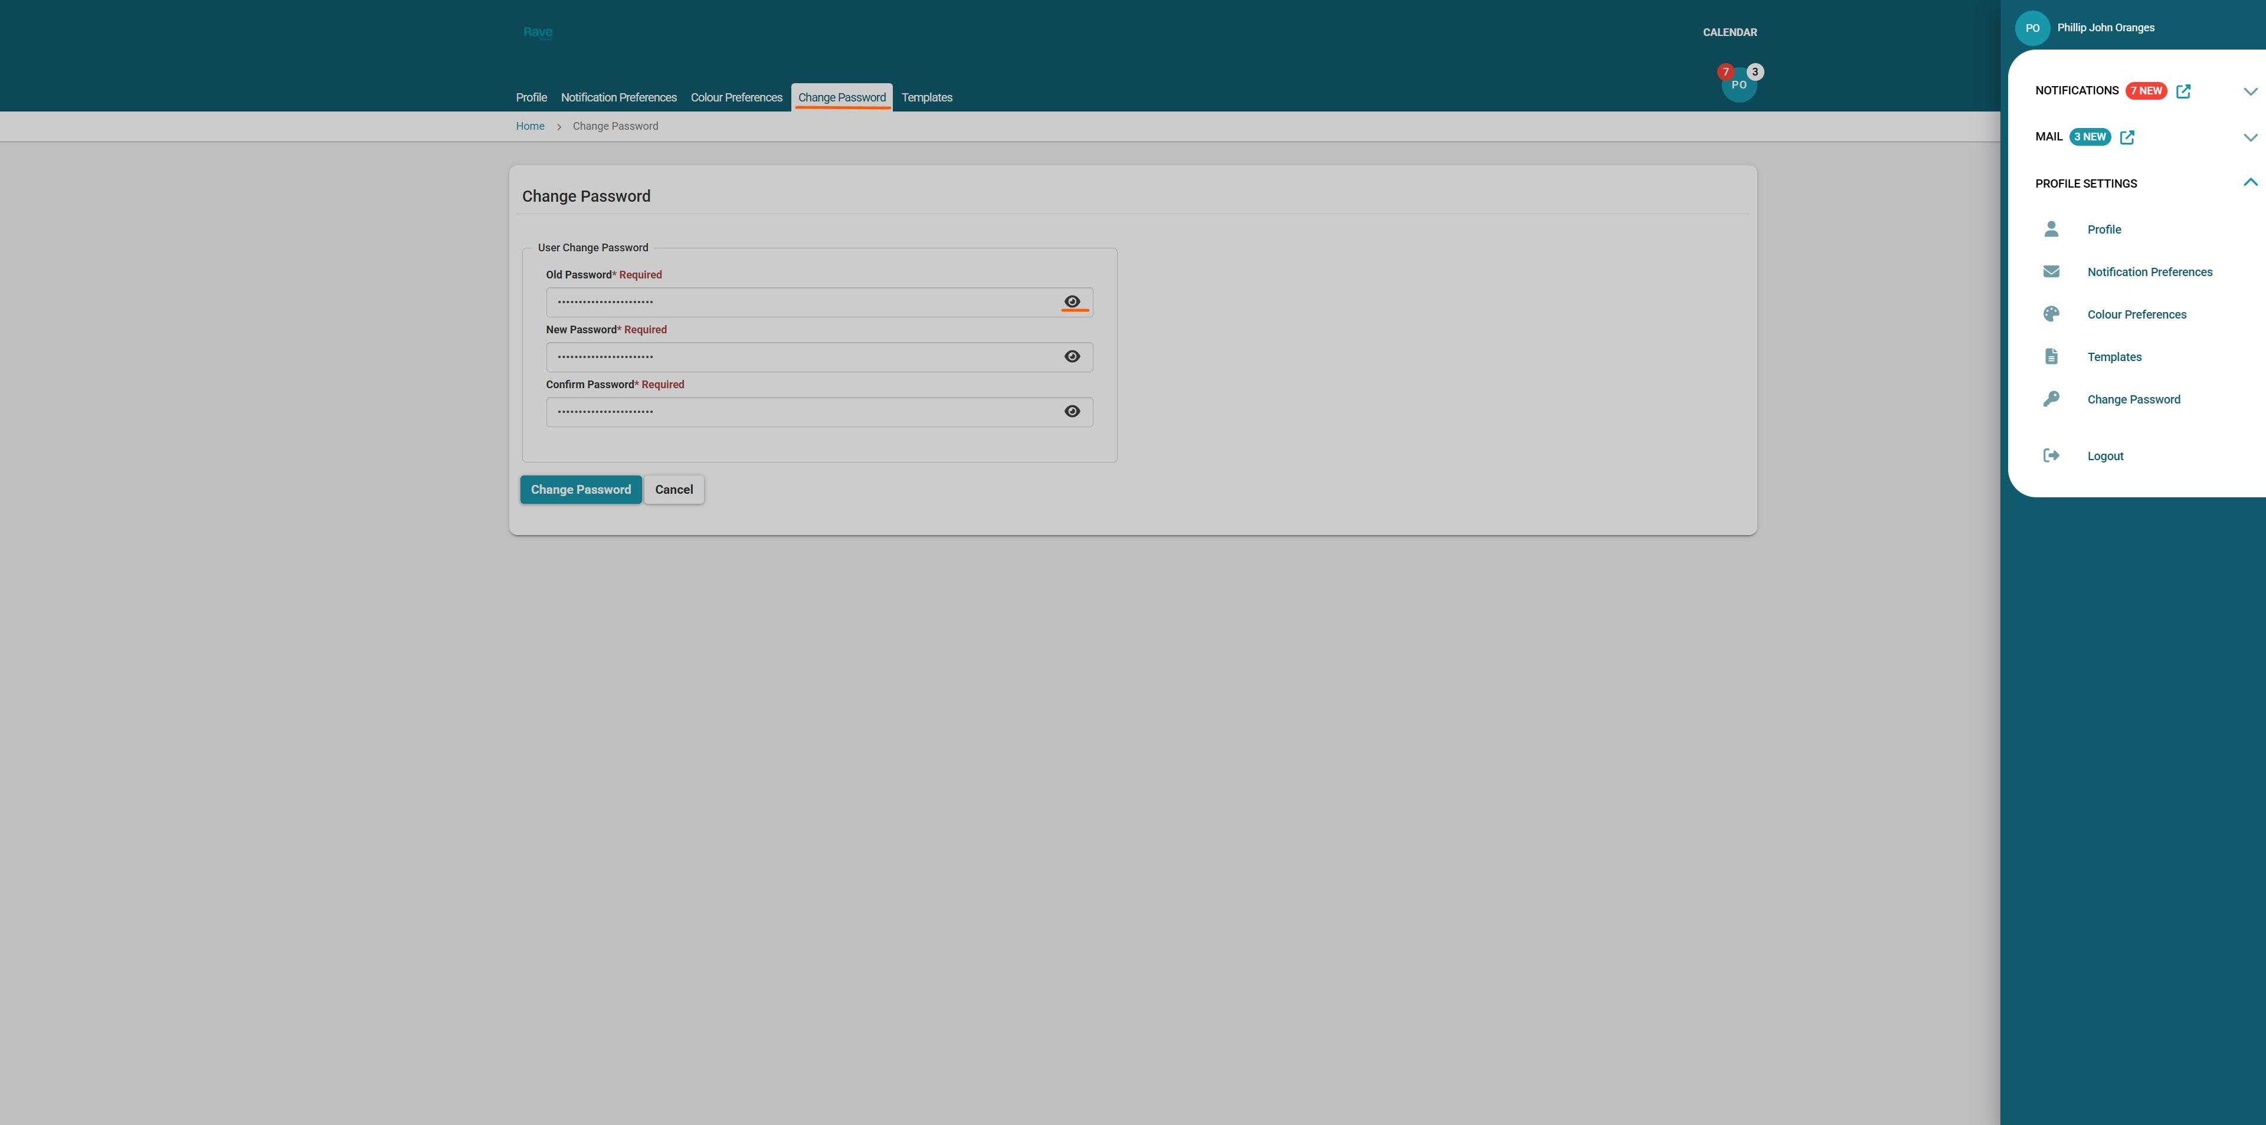2266x1125 pixels.
Task: Open mail external link icon
Action: tap(2127, 137)
